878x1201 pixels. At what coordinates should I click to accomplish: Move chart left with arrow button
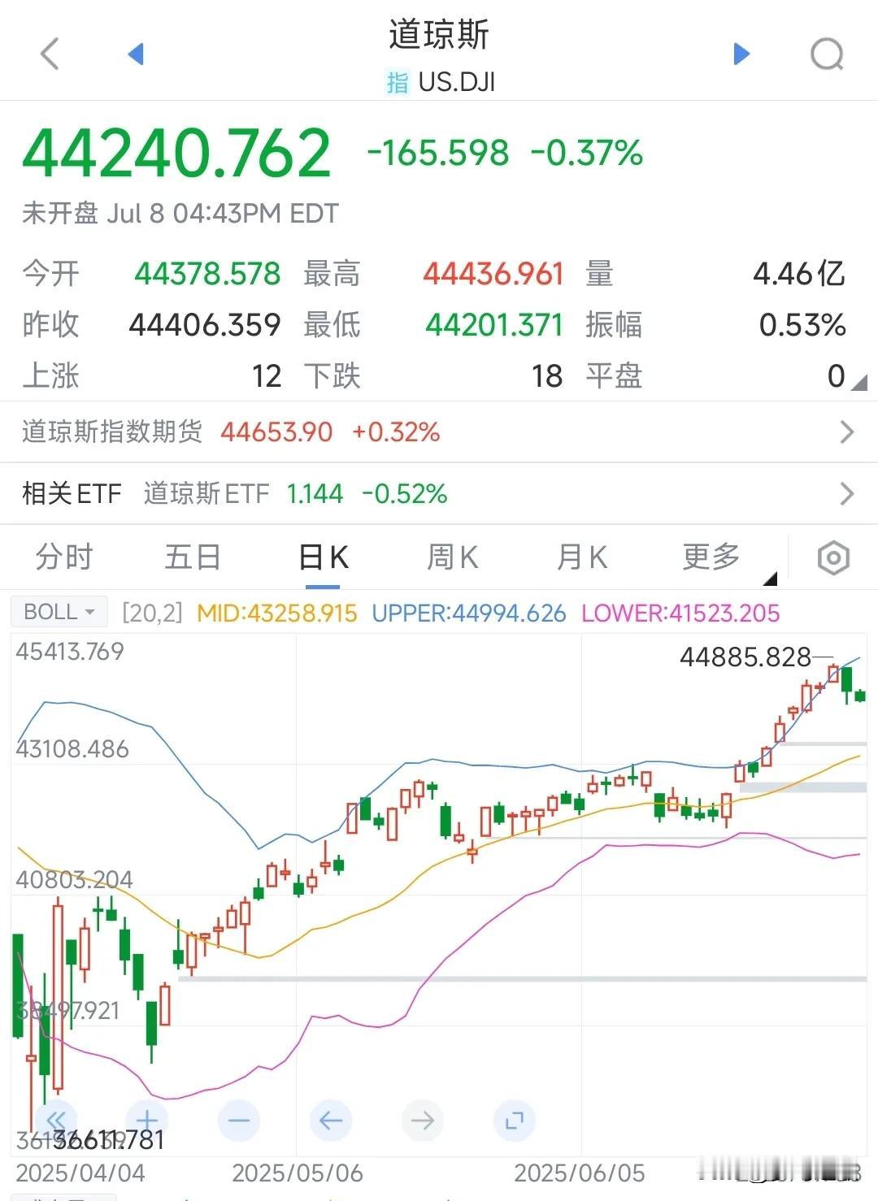click(x=331, y=1121)
